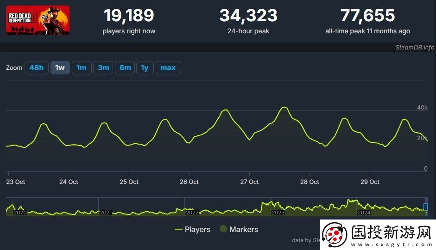This screenshot has height=250, width=436.
Task: Click the Red Dead Redemption II game thumbnail
Action: point(38,20)
